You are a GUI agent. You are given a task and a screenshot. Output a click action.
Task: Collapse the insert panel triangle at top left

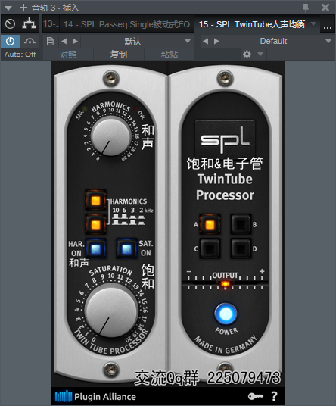click(x=8, y=8)
